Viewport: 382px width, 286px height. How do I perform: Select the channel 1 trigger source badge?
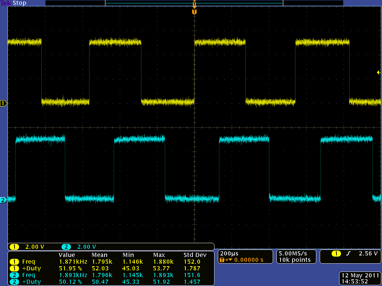coord(336,254)
